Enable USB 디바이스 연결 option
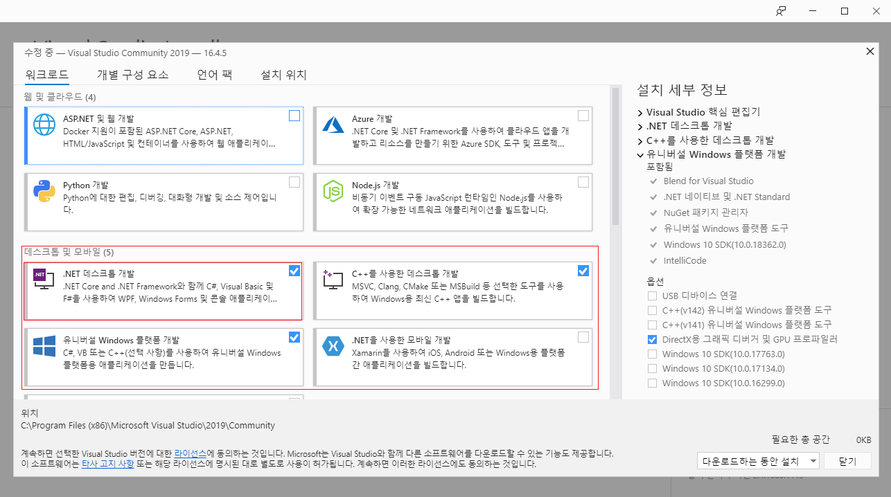 pyautogui.click(x=652, y=296)
